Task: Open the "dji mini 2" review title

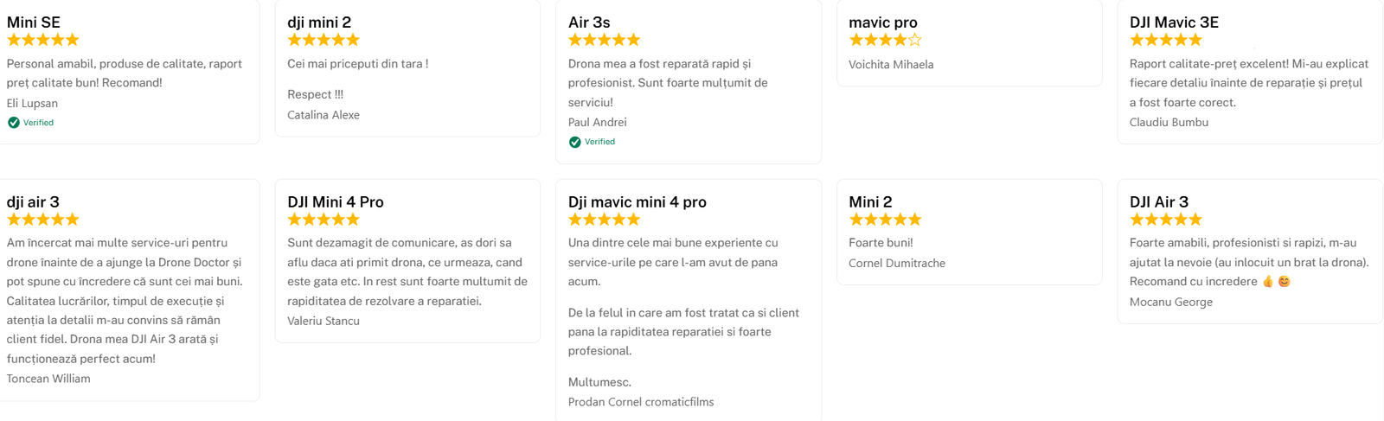Action: click(x=319, y=22)
